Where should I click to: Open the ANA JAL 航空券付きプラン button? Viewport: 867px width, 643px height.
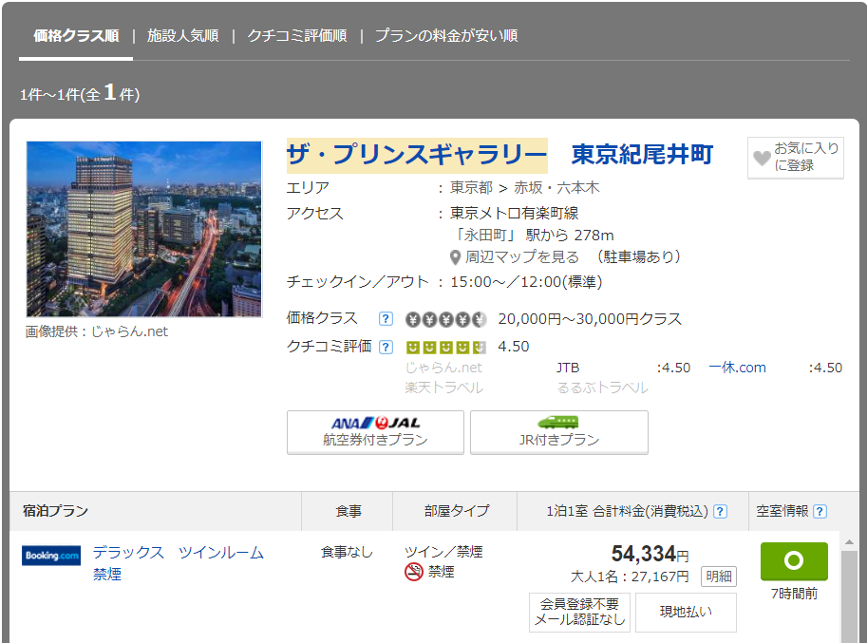coord(375,432)
